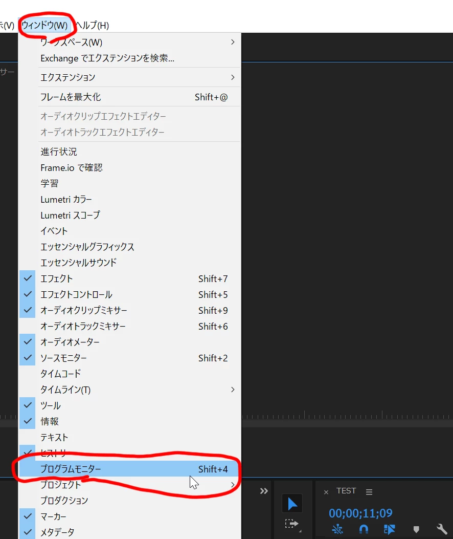Select Frame.io で確認 menu entry

[129, 168]
